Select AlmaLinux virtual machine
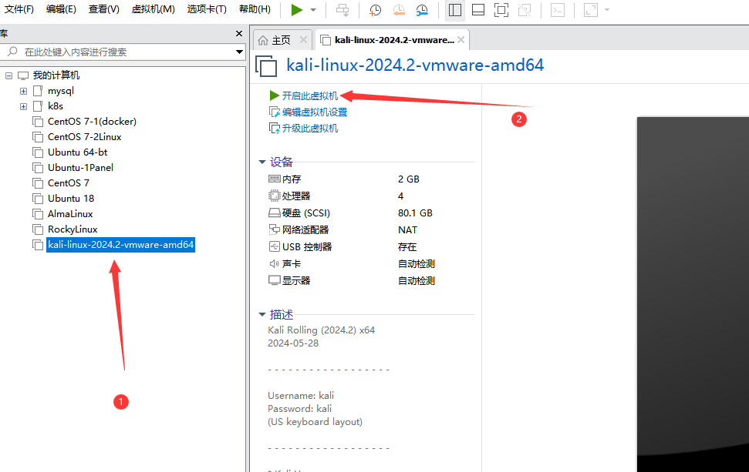This screenshot has width=749, height=472. [70, 213]
